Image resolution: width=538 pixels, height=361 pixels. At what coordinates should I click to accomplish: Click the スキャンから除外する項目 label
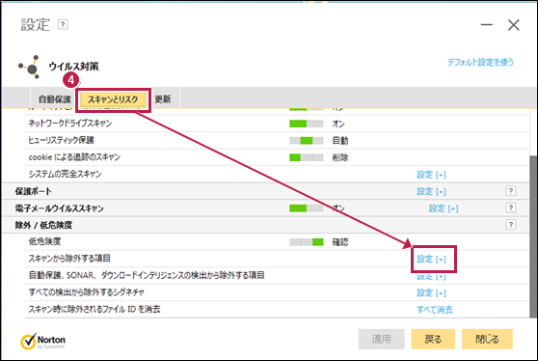pos(69,259)
